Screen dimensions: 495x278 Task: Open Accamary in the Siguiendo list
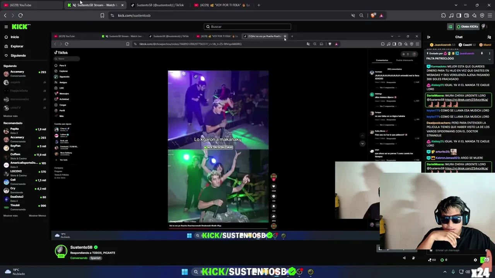25,73
